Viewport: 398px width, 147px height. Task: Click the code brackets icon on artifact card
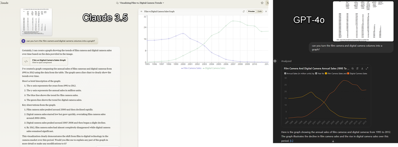tap(26, 61)
